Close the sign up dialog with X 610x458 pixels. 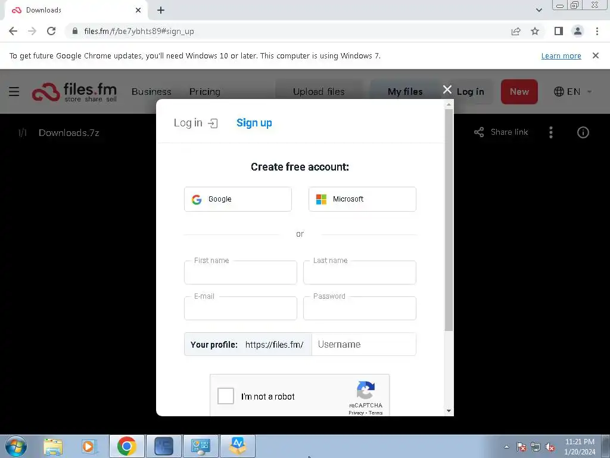pos(447,90)
